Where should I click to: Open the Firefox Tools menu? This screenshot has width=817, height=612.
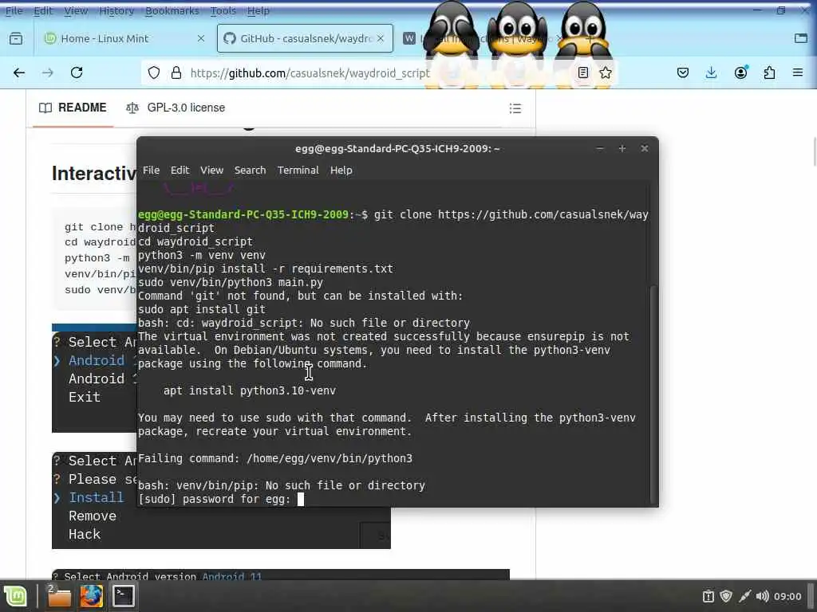coord(223,11)
